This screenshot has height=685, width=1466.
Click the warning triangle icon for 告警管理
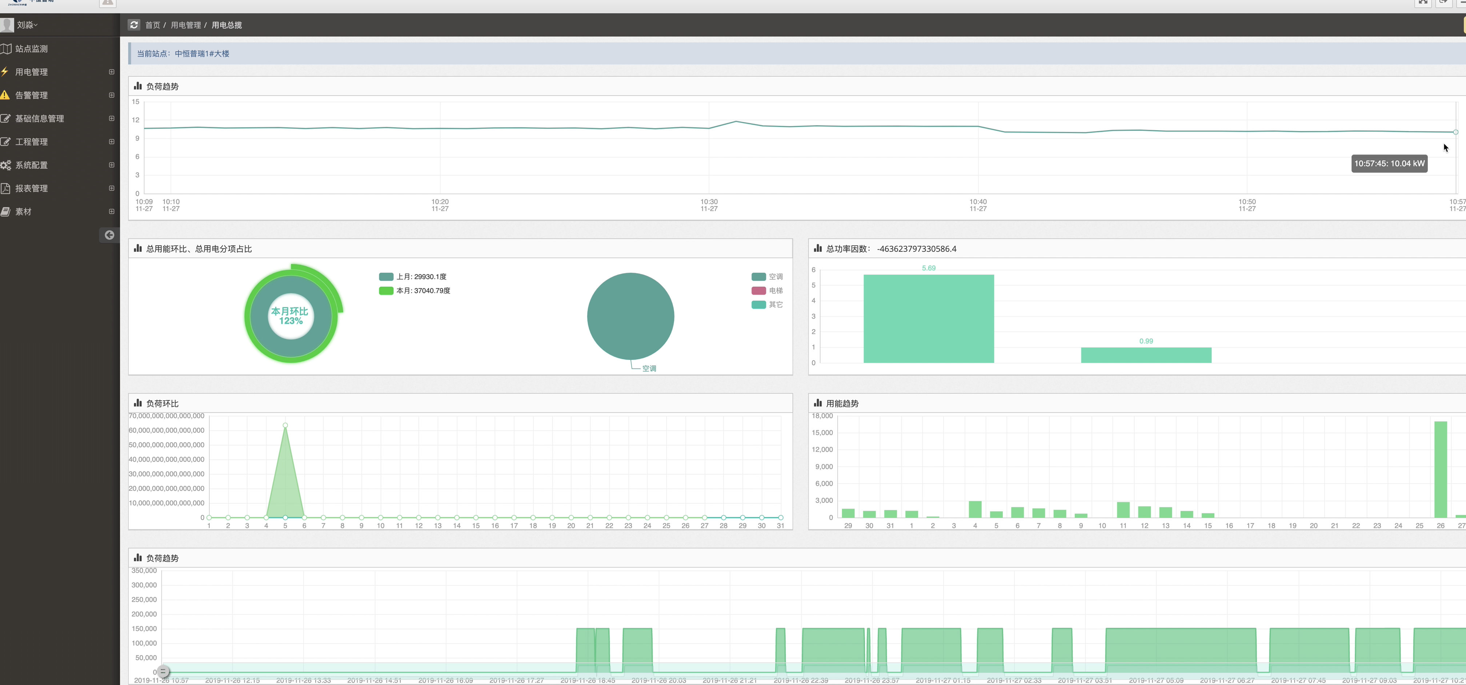point(5,95)
